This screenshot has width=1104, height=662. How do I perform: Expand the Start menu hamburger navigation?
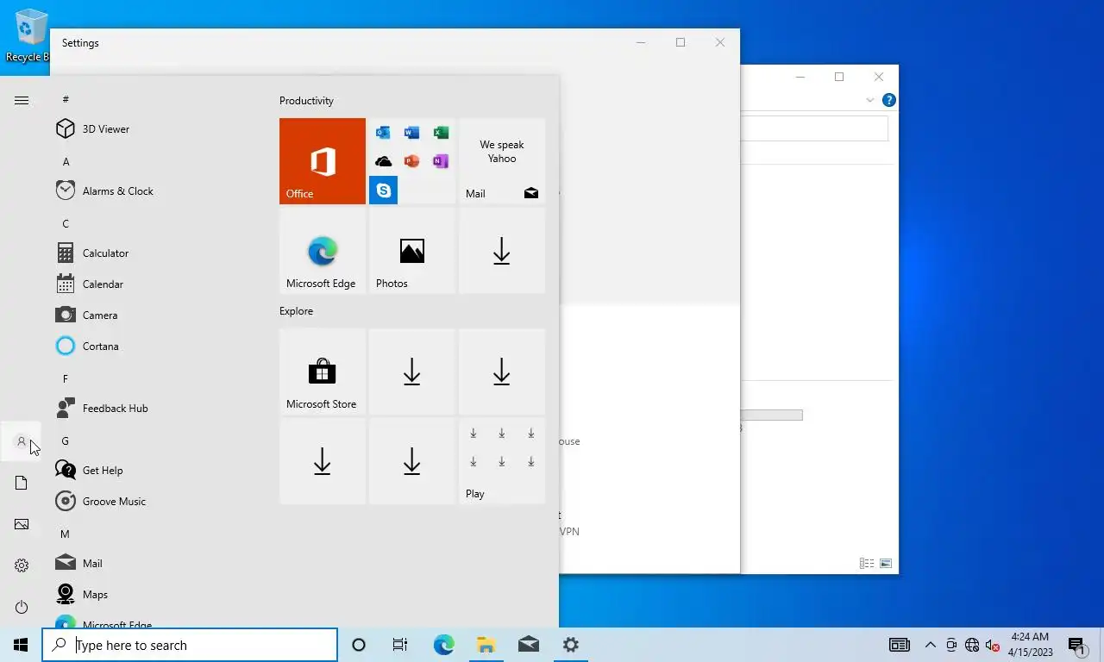point(22,100)
